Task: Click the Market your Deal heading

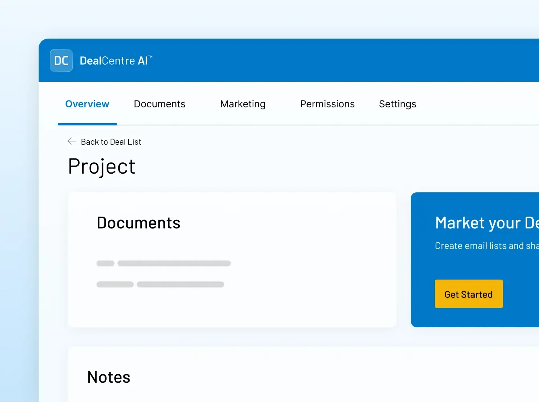Action: coord(486,223)
